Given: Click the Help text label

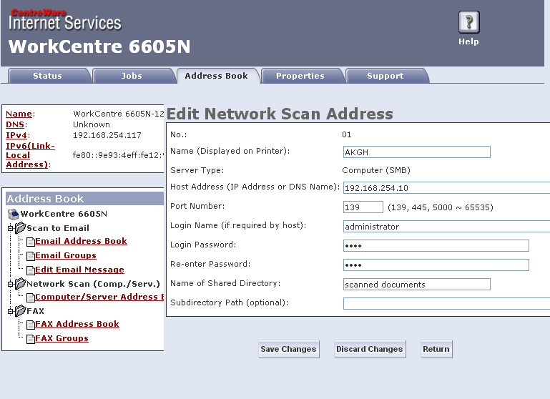Looking at the screenshot, I should (x=468, y=41).
